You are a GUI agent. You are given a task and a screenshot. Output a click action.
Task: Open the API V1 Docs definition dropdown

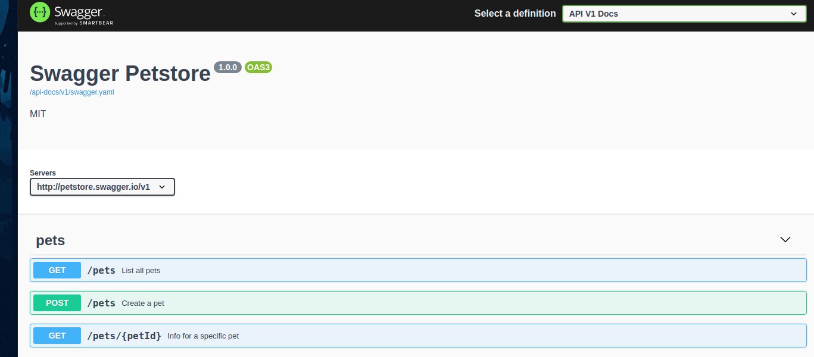click(684, 14)
